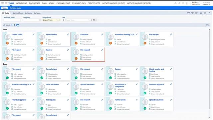213x120 pixels.
Task: Open the PLAN menu
Action: click(x=44, y=3)
